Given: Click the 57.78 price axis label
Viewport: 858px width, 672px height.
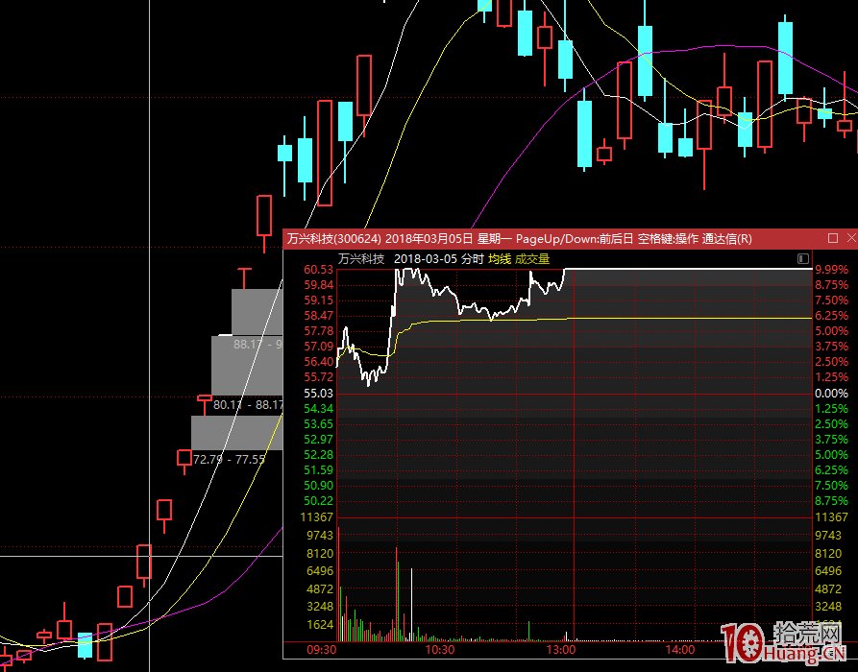Looking at the screenshot, I should pos(319,331).
